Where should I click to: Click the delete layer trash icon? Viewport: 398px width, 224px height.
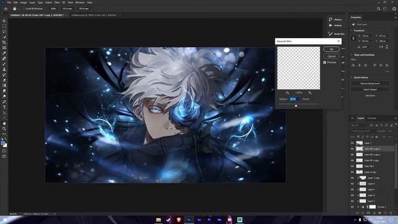pos(391,213)
